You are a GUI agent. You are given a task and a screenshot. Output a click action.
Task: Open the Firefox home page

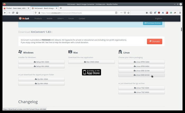pyautogui.click(x=17, y=13)
